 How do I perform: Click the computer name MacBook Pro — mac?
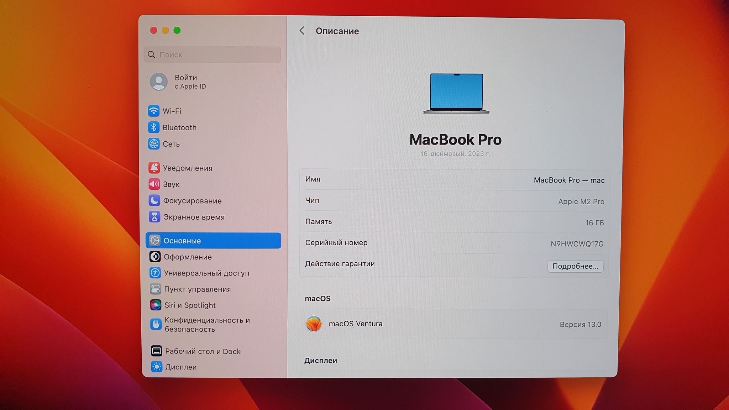(x=569, y=180)
